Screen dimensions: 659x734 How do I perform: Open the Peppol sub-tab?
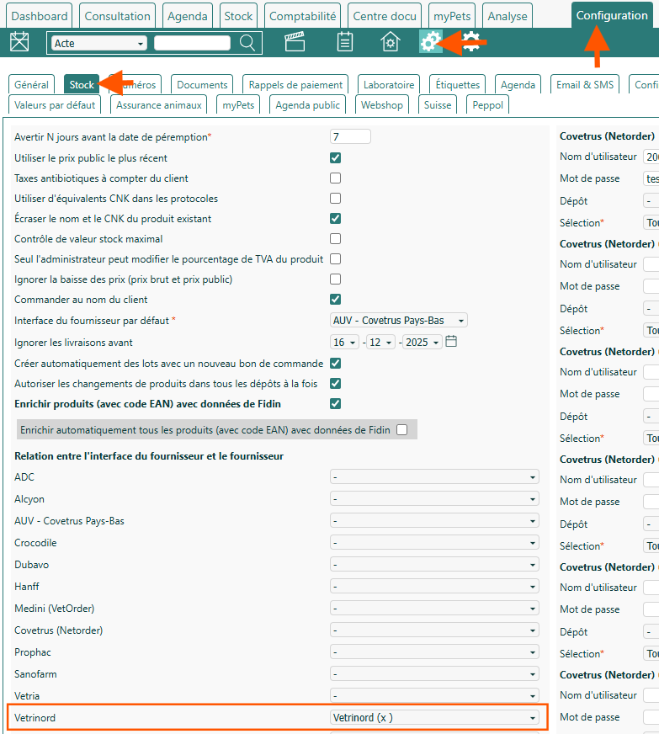coord(487,105)
